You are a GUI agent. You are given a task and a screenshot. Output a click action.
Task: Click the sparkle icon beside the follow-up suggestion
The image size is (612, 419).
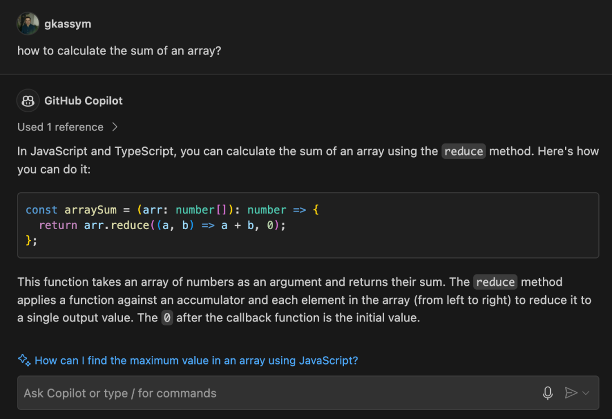point(24,360)
